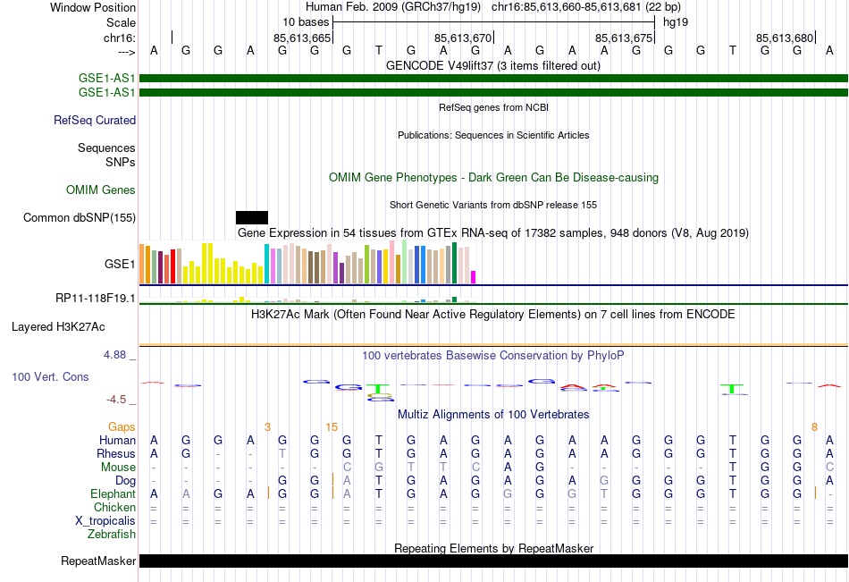Select the Human alignment row label
849x582 pixels.
click(x=117, y=440)
